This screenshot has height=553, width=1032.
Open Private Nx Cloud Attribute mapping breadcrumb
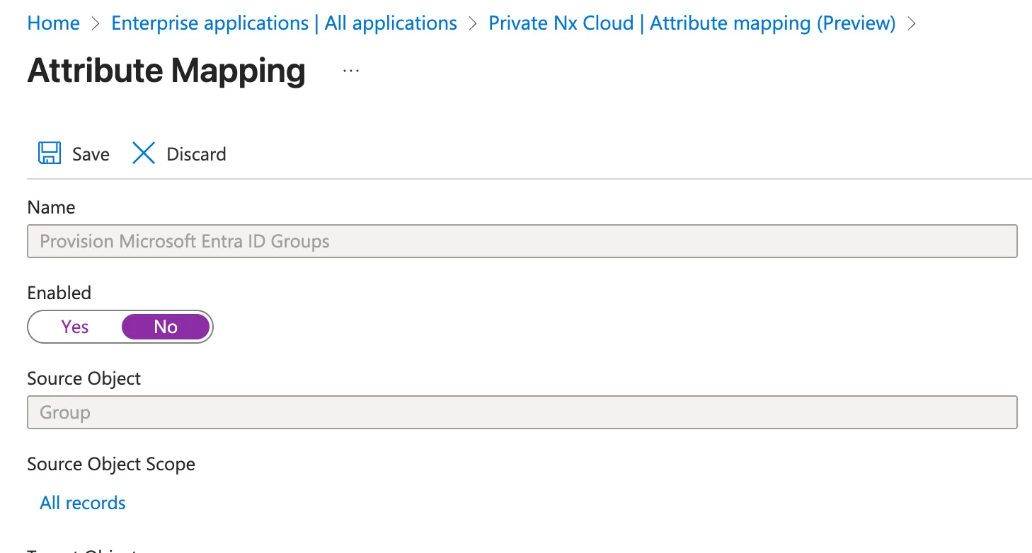pyautogui.click(x=692, y=23)
